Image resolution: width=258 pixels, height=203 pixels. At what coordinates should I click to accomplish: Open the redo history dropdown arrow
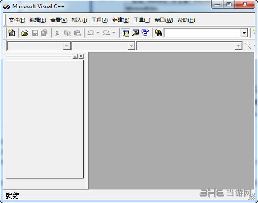[114, 33]
